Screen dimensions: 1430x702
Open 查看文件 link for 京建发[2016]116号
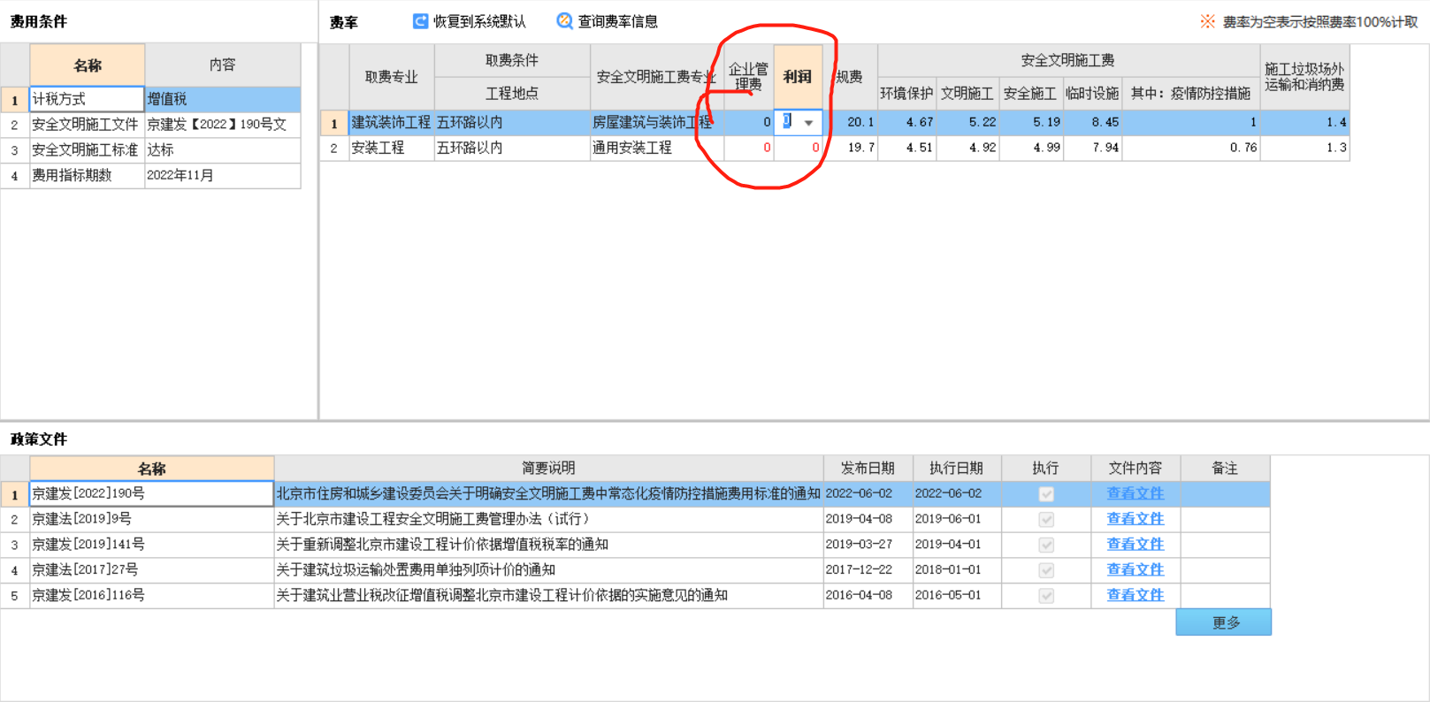(1135, 596)
